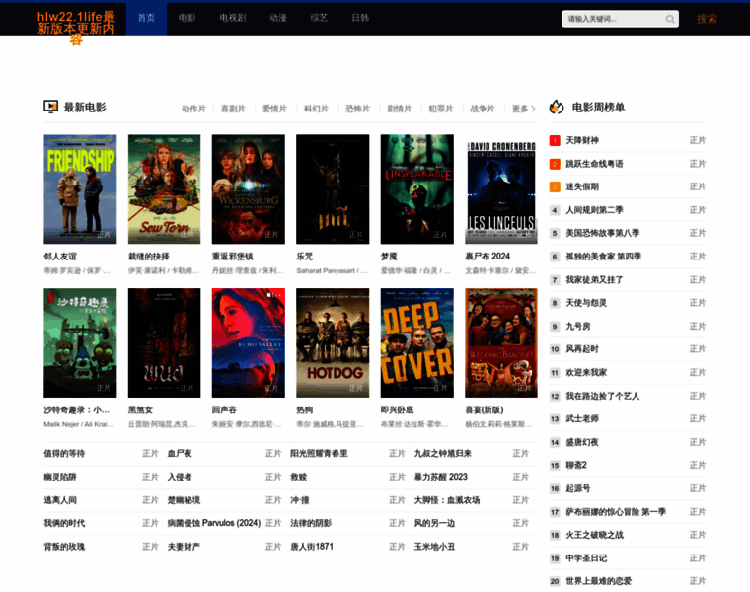Open the Deep Cover poster
Screen dimensions: 750x592
(x=417, y=342)
